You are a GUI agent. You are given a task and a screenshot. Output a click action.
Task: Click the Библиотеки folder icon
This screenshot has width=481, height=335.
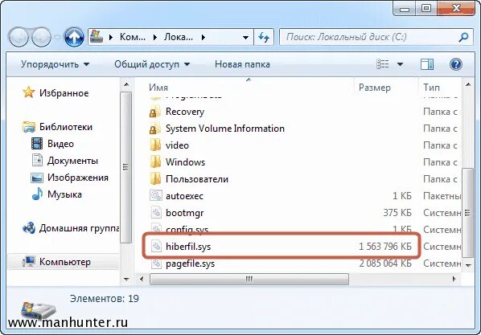pyautogui.click(x=29, y=127)
